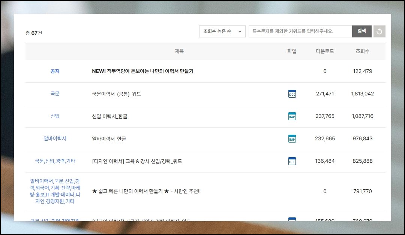Select the 국문 category link
This screenshot has width=405, height=235.
55,94
